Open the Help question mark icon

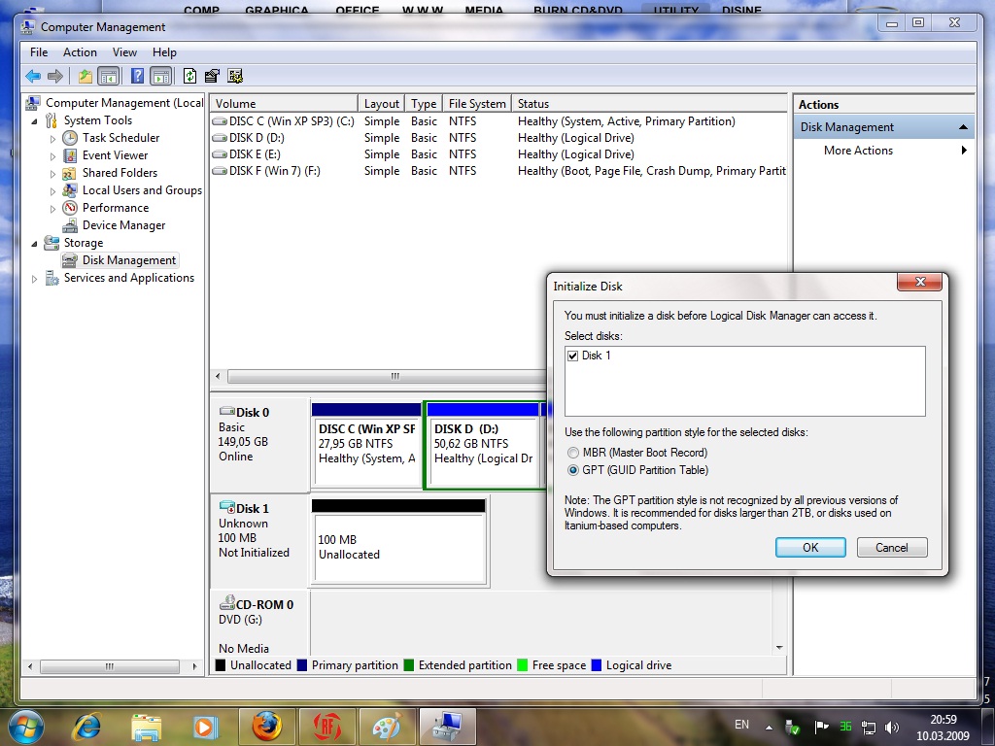(x=137, y=76)
